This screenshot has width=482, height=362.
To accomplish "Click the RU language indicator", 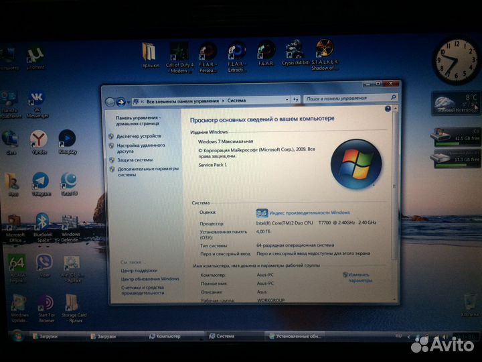I will [x=398, y=336].
